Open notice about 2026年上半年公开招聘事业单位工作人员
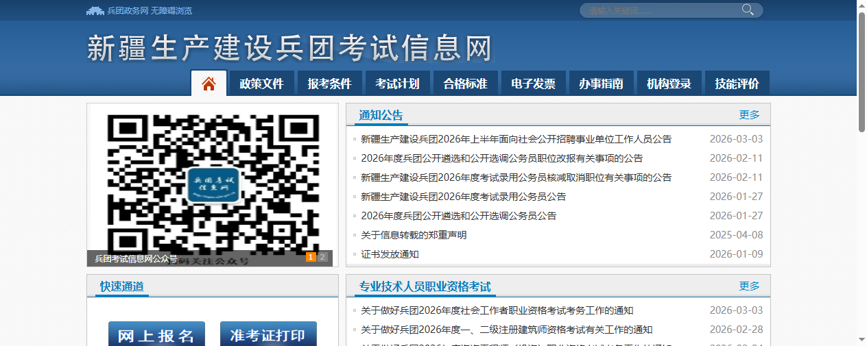 516,139
